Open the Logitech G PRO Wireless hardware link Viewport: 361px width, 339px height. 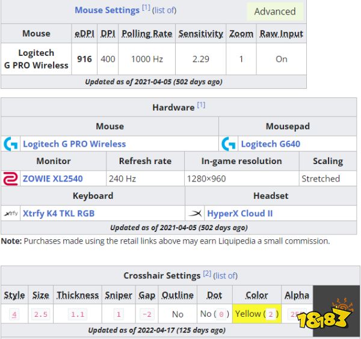point(75,144)
